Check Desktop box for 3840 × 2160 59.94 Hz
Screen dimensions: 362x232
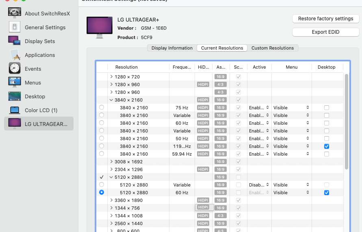tap(326, 154)
